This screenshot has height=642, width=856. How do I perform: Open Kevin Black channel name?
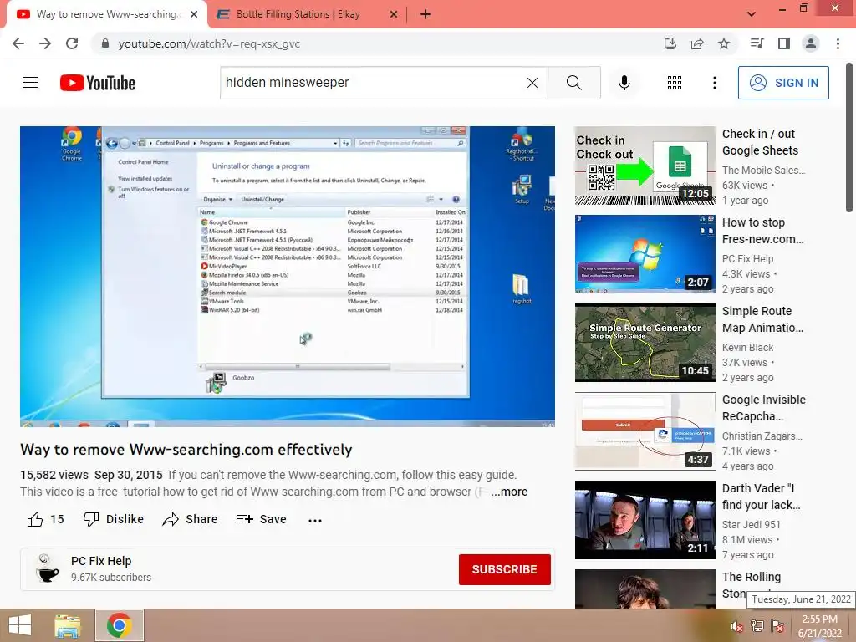click(x=747, y=347)
